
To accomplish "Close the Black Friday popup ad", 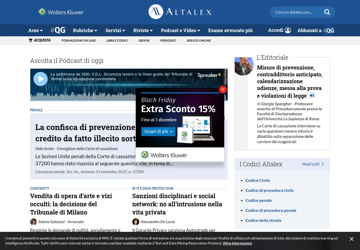I will [x=223, y=90].
